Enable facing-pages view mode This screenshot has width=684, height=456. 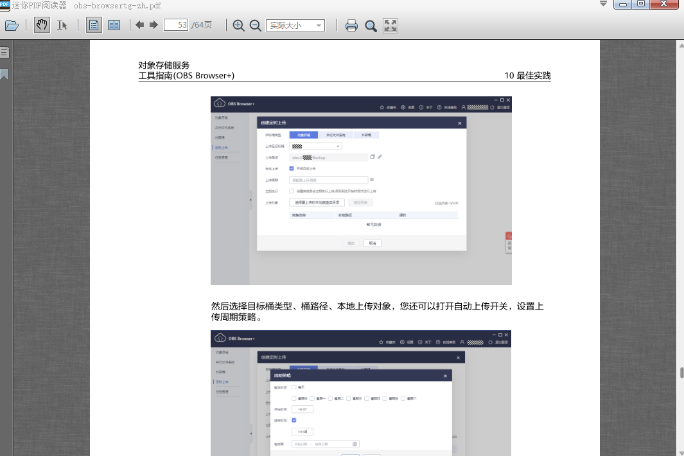tap(114, 25)
